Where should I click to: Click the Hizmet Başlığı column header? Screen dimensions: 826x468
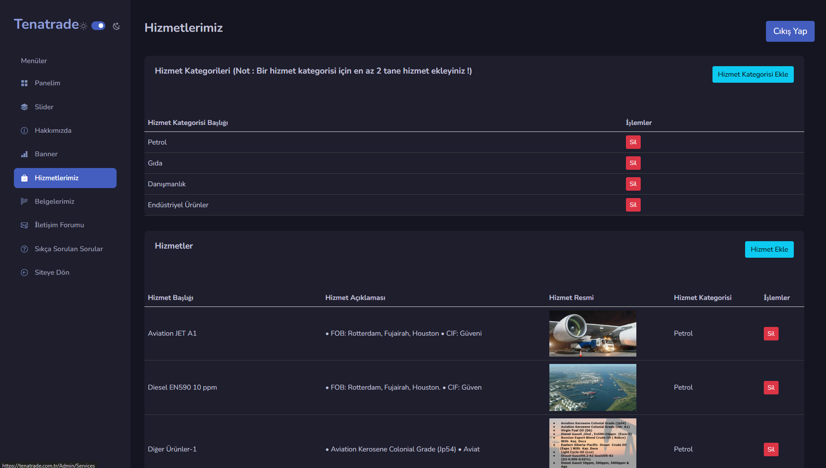(x=171, y=298)
